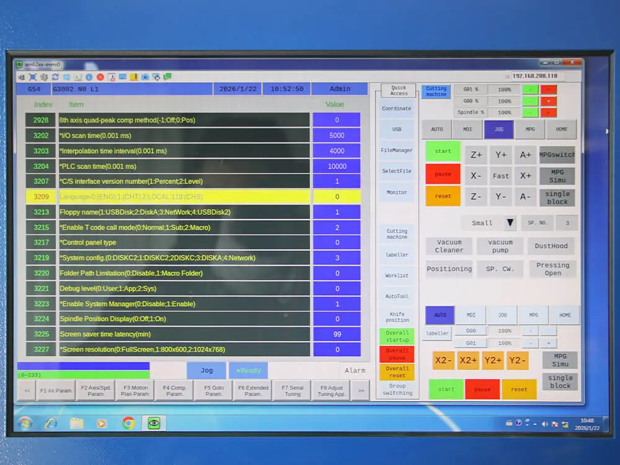Increase Spindle % with the plus control
This screenshot has height=465, width=620.
coord(548,112)
